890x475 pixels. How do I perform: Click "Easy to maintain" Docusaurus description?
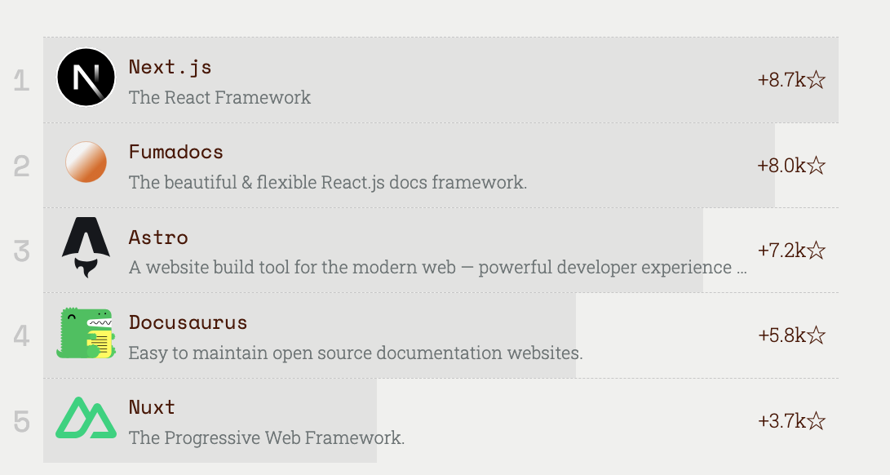tap(356, 353)
